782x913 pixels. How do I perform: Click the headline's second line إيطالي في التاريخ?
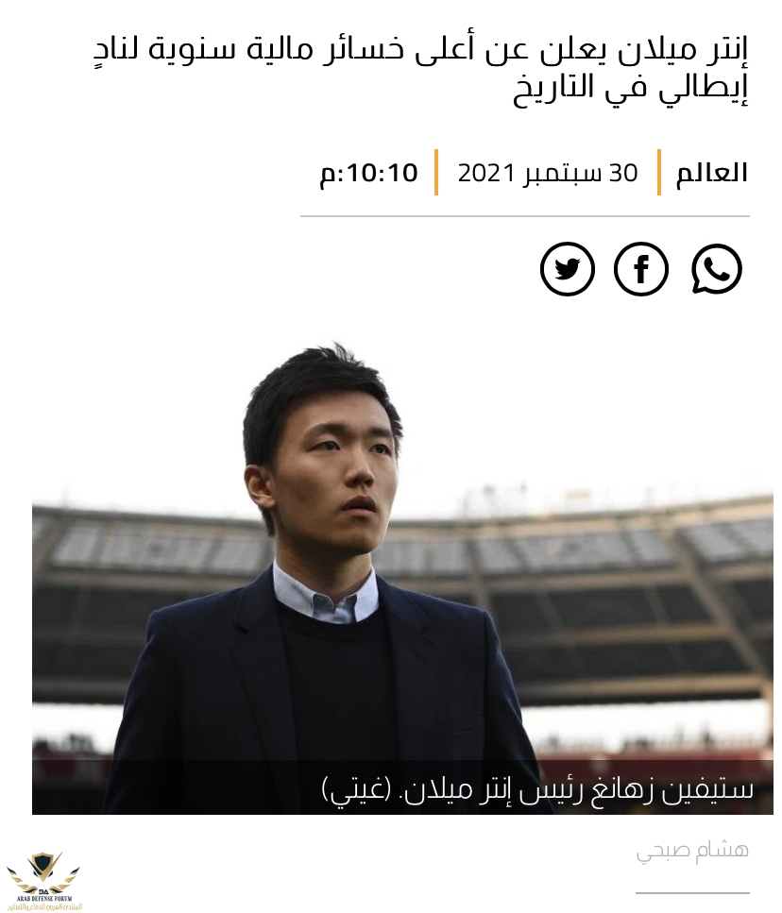pyautogui.click(x=630, y=88)
